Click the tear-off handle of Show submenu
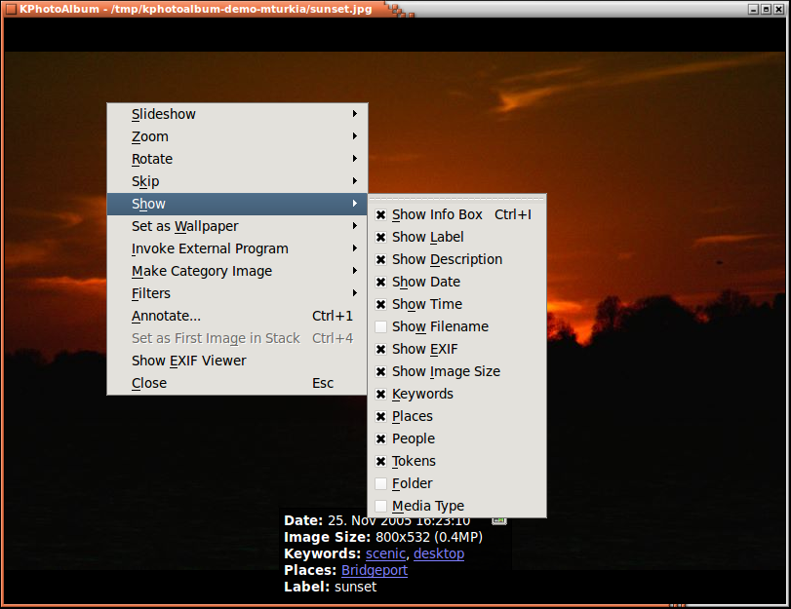The width and height of the screenshot is (791, 609). [457, 199]
